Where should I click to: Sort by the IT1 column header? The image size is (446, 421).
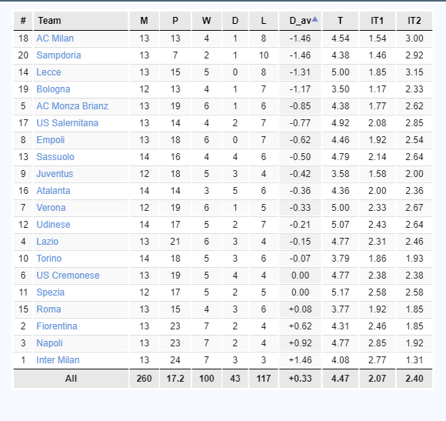coord(377,21)
